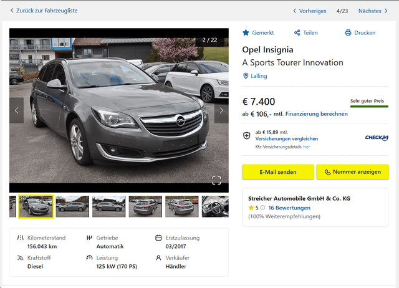Screen dimensions: 399x288
Task: Click the Sehr guter Preis rating bar
Action: click(x=369, y=107)
